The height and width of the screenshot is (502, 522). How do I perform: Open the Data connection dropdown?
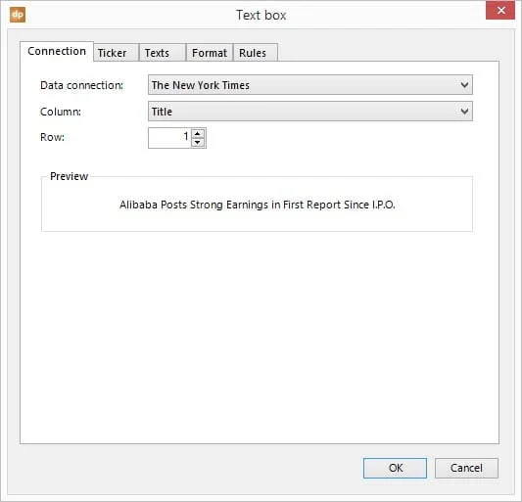click(x=309, y=85)
